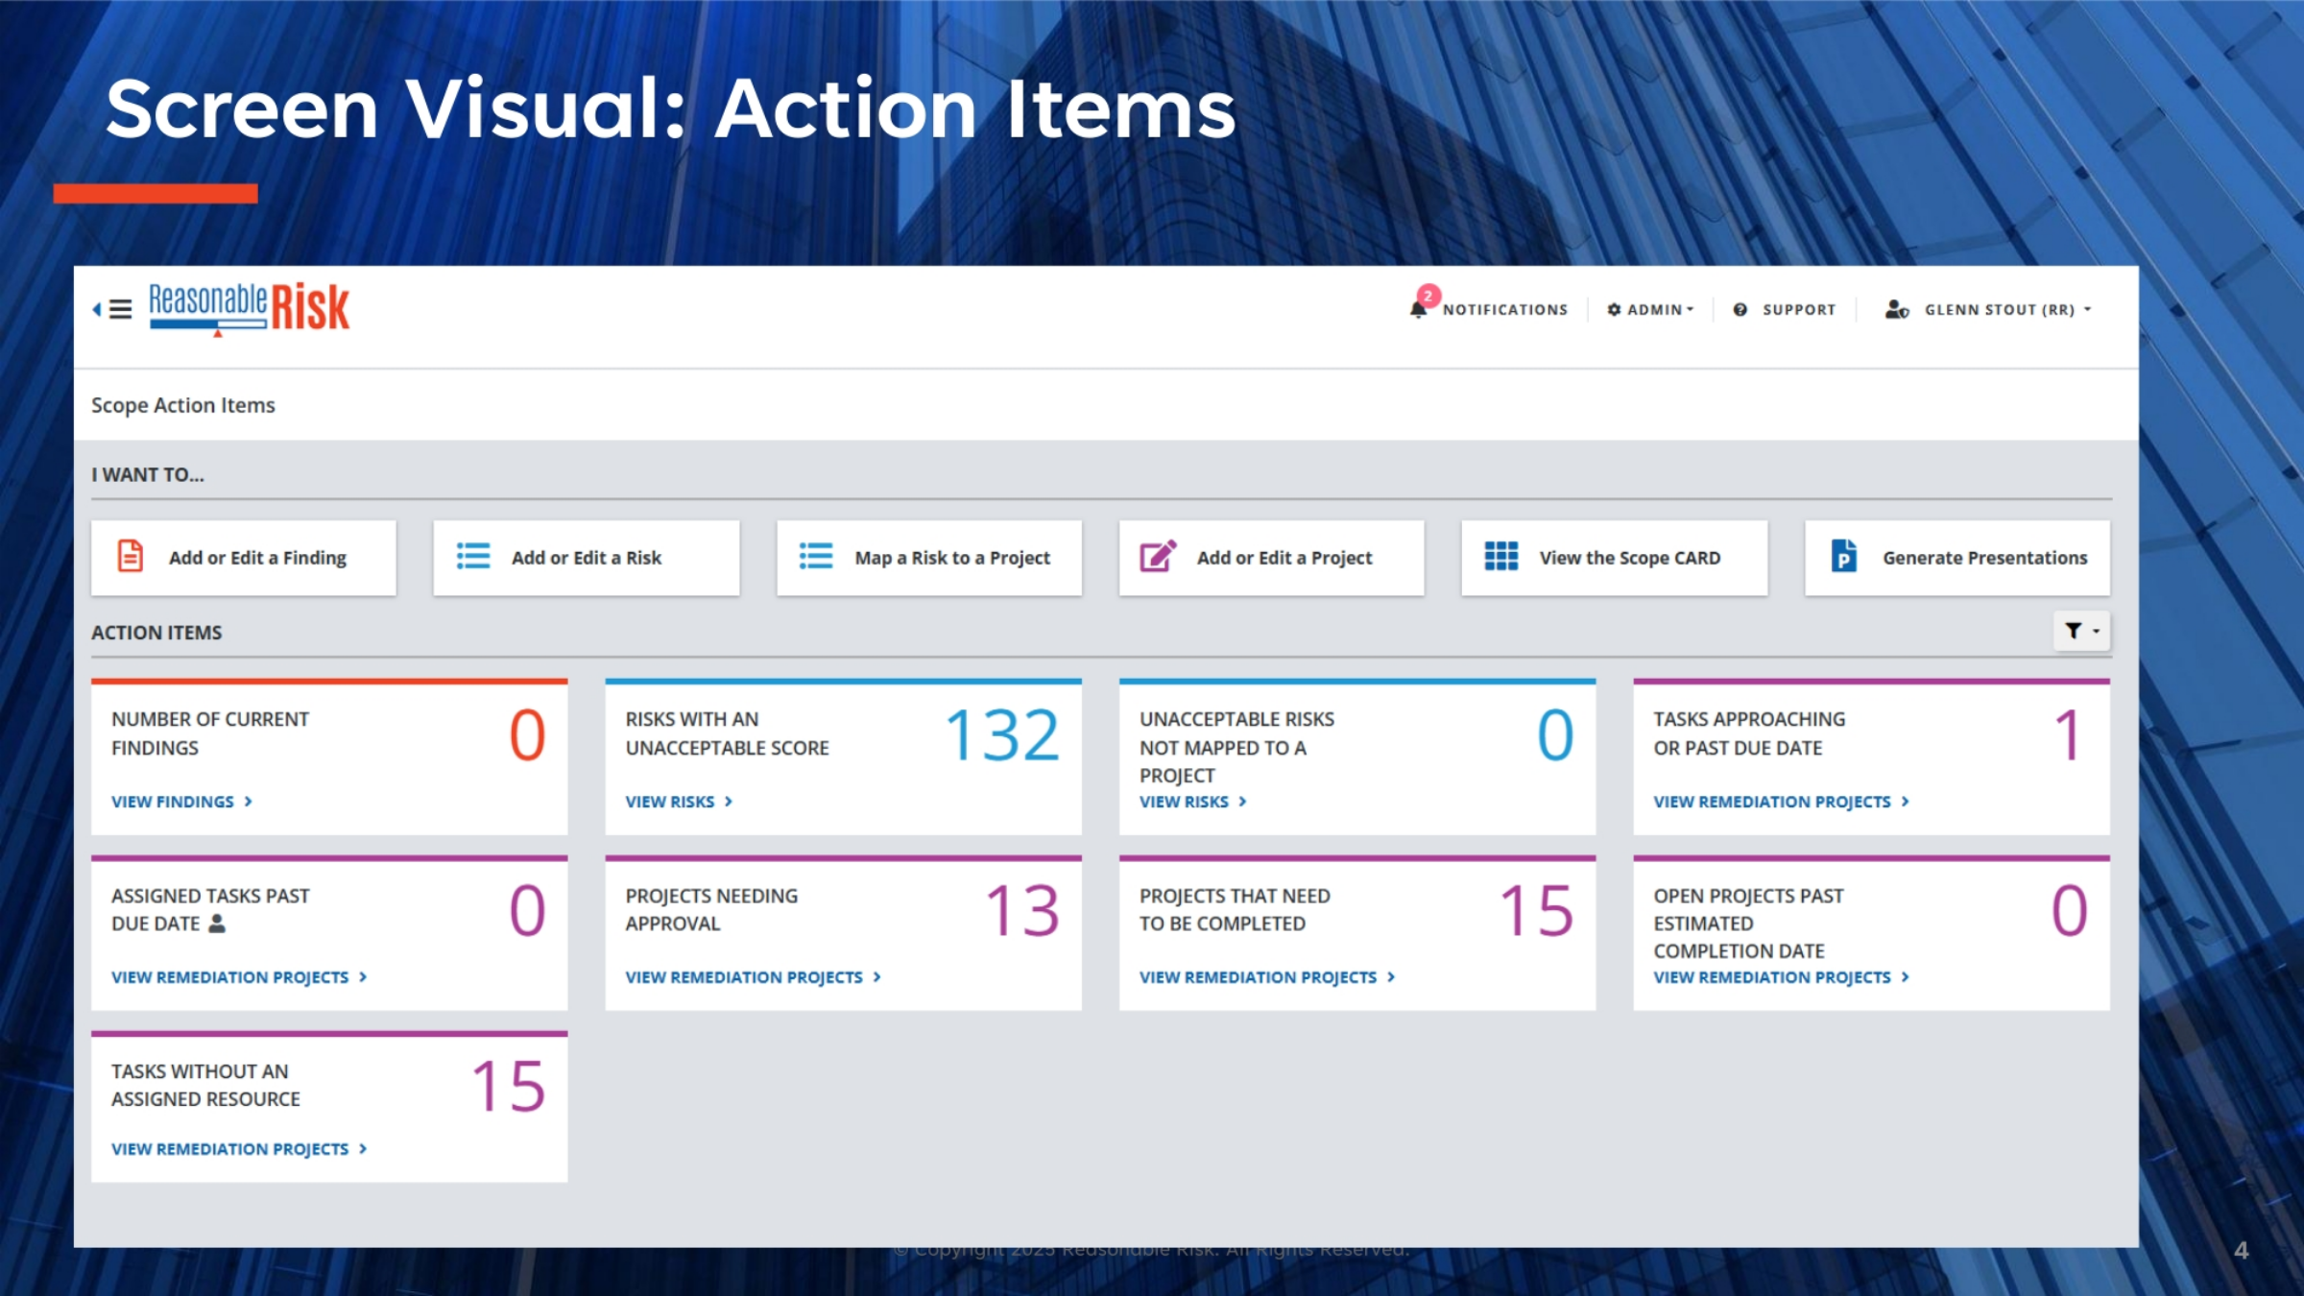Image resolution: width=2304 pixels, height=1296 pixels.
Task: Click the 0 count for unmapped unacceptable risks
Action: click(1556, 736)
